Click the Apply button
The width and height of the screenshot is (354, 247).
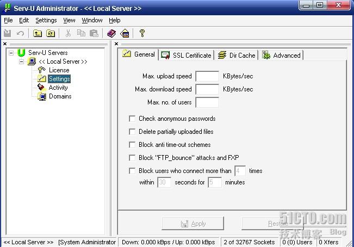click(193, 224)
